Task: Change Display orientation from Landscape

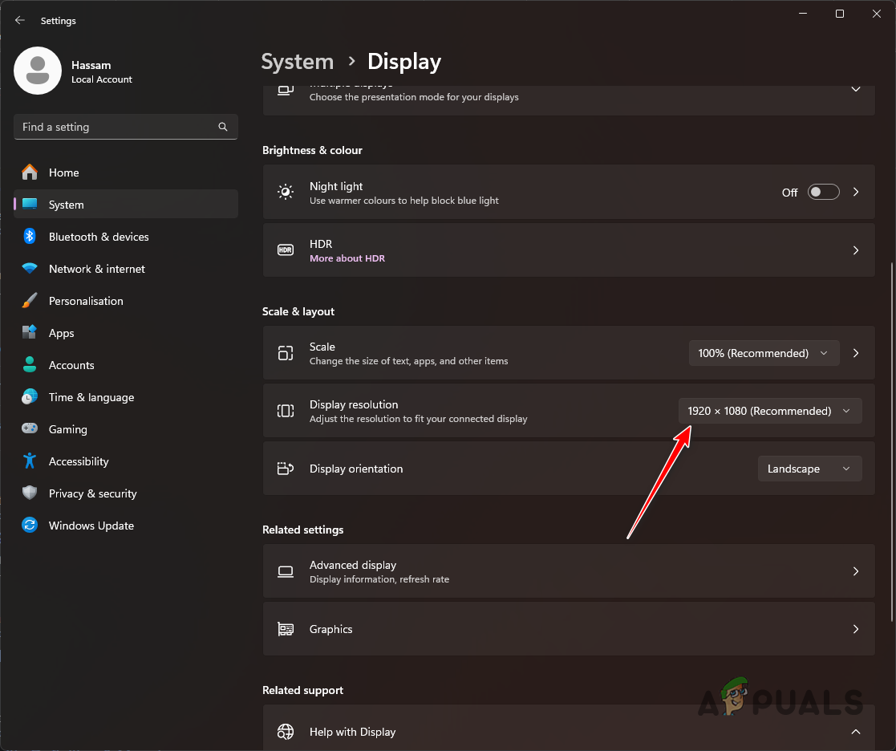Action: 809,469
